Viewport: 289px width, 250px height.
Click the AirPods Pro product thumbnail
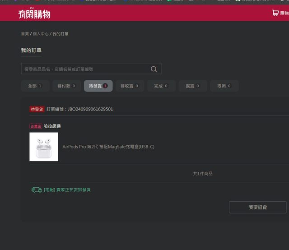pos(44,147)
